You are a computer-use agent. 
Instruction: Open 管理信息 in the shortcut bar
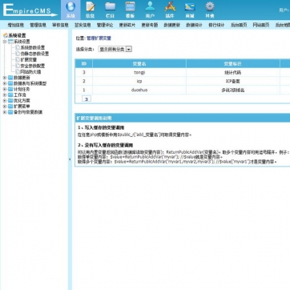[38, 25]
